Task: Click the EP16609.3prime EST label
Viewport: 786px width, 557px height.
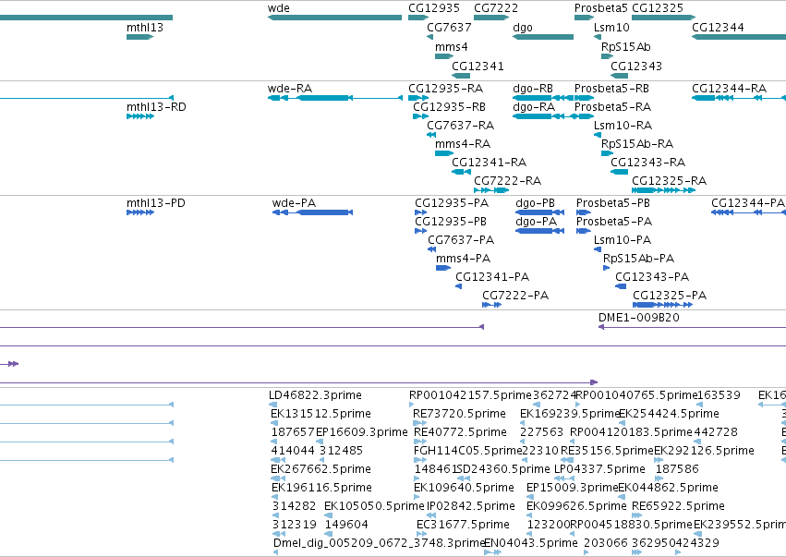Action: click(x=362, y=432)
